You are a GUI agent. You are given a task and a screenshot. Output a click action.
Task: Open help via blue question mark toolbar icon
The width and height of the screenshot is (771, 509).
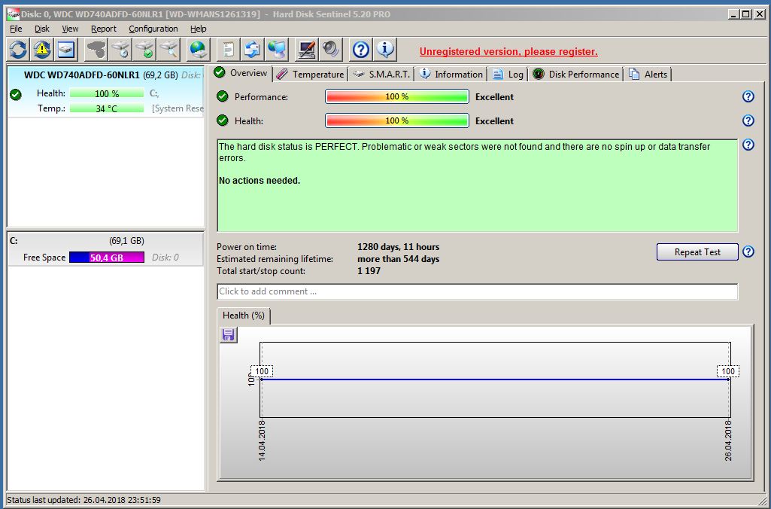(361, 50)
